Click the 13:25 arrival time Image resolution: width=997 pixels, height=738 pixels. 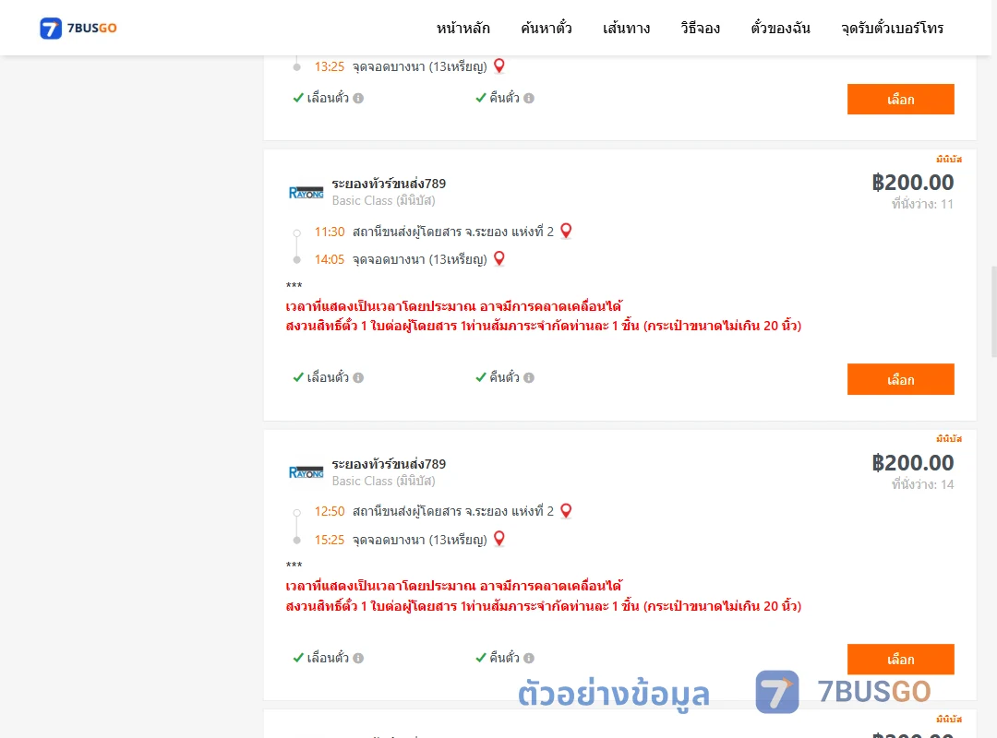pyautogui.click(x=330, y=66)
